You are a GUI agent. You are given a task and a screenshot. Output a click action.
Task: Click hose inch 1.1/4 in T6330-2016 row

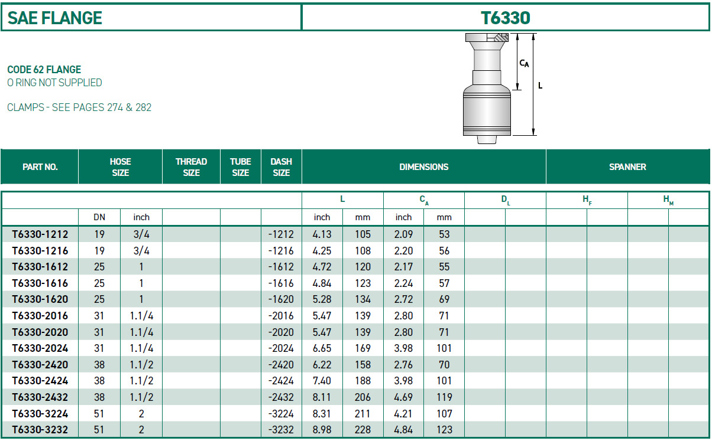click(x=141, y=316)
